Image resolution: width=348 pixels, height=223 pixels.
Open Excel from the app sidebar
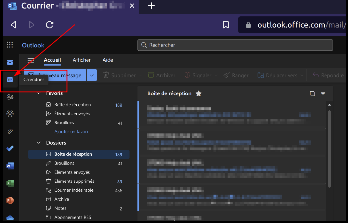coord(10,183)
